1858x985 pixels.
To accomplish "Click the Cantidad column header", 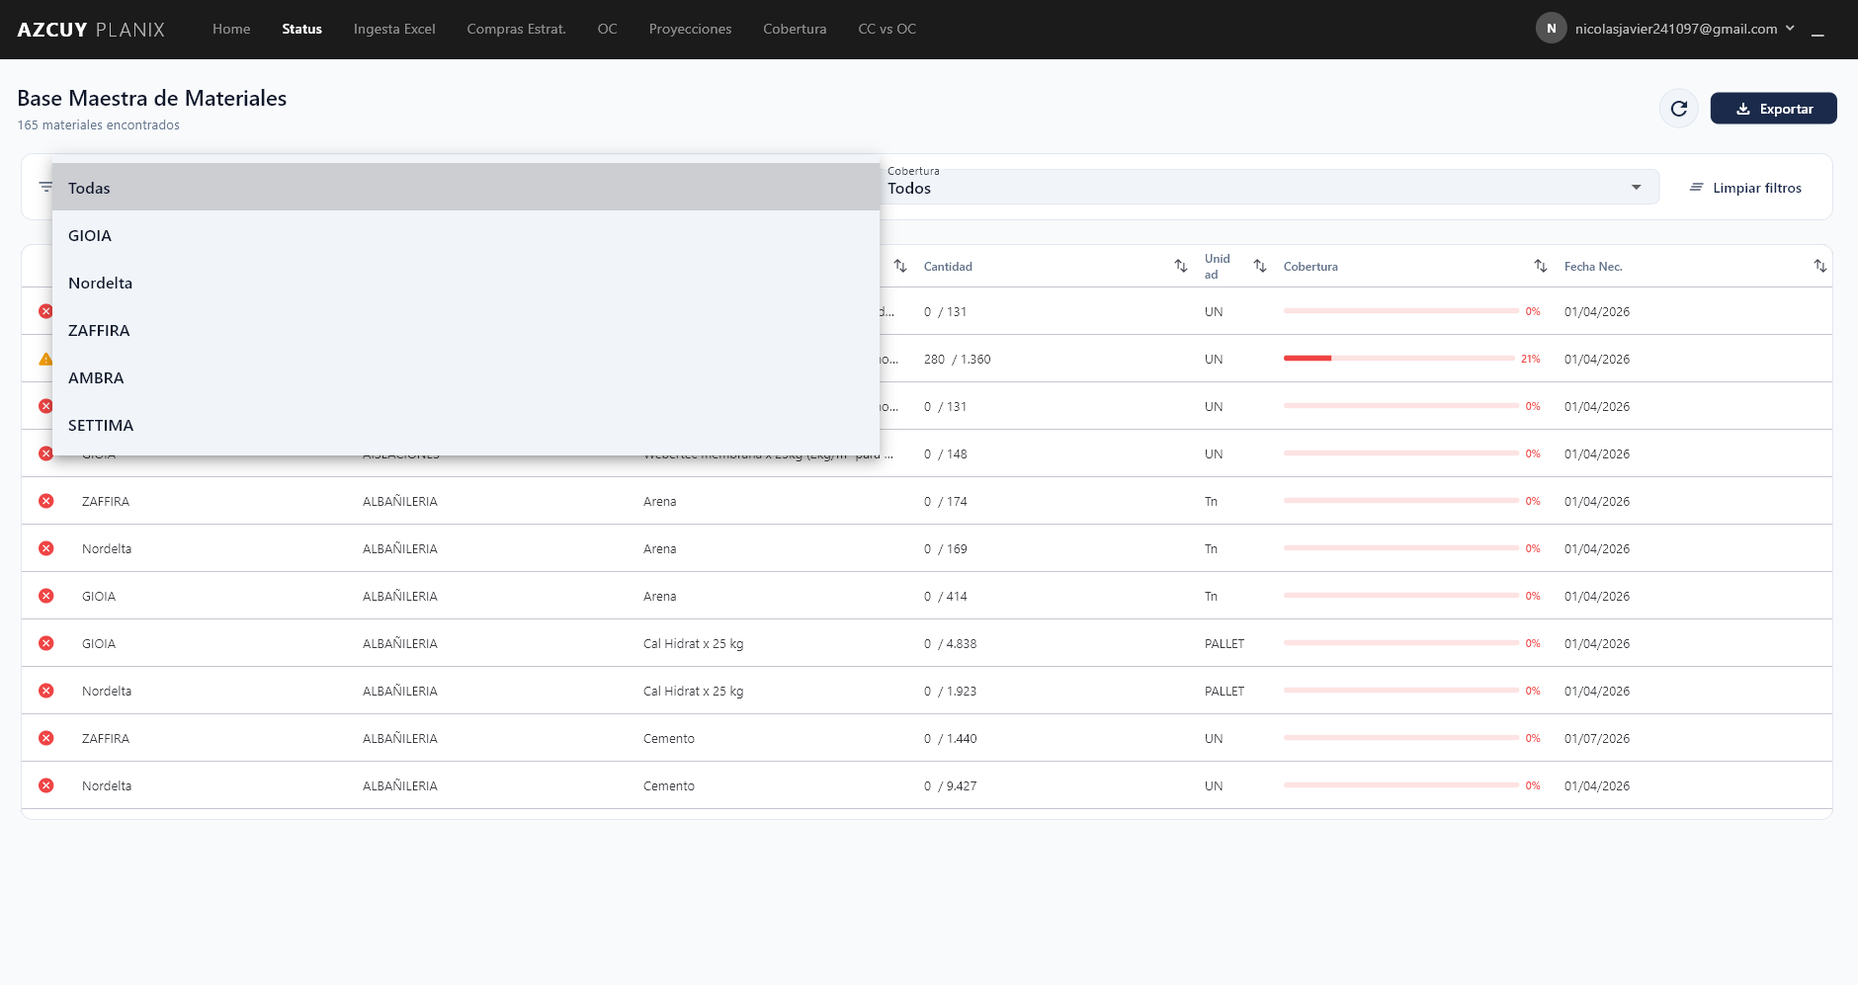I will (948, 267).
